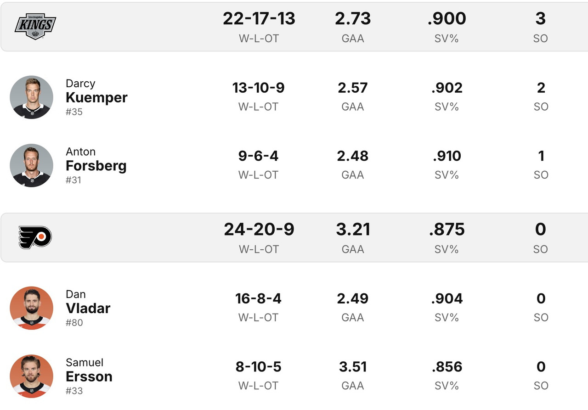Click the Philadelphia Flyers logo

[x=35, y=237]
